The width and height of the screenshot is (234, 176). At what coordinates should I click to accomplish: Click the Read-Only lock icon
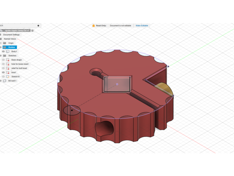(94, 26)
